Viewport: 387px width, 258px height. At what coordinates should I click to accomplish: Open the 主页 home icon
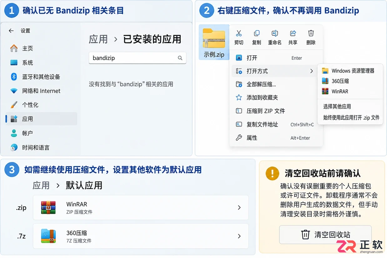point(14,48)
